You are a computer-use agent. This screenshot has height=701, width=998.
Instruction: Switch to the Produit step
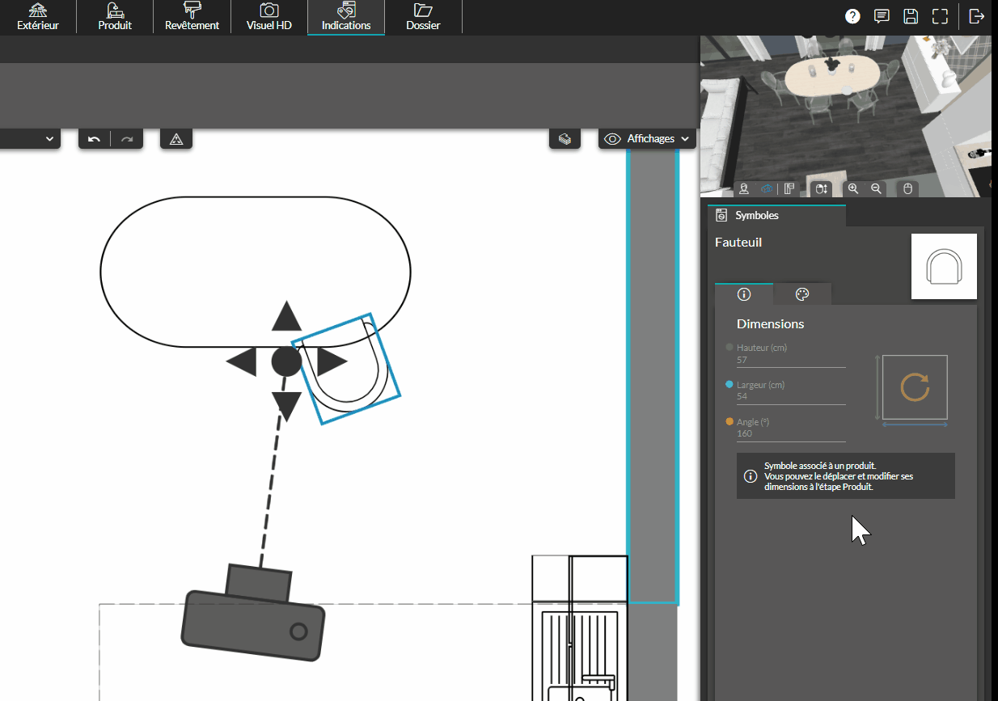[115, 17]
